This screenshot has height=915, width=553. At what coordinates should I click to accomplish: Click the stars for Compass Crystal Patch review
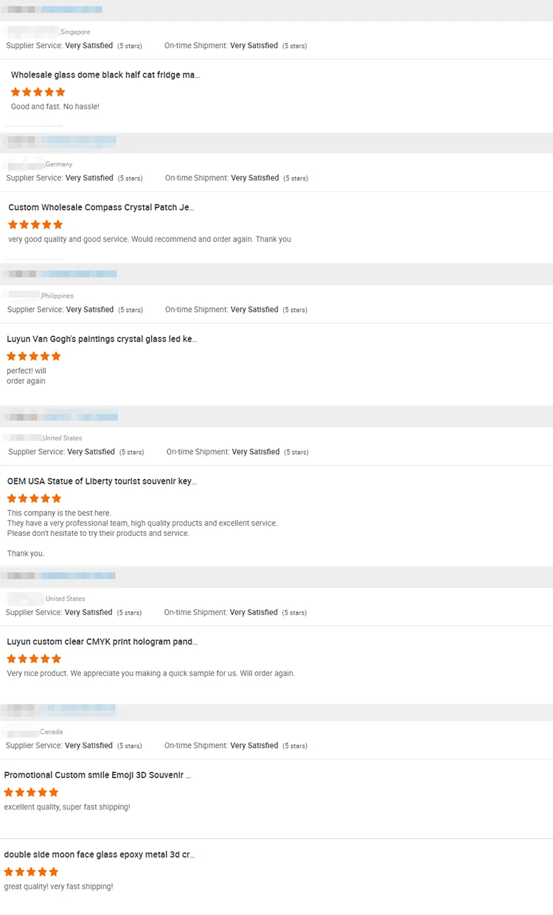35,225
